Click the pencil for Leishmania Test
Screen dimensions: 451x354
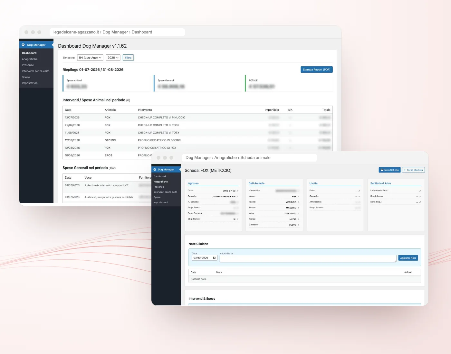click(420, 191)
